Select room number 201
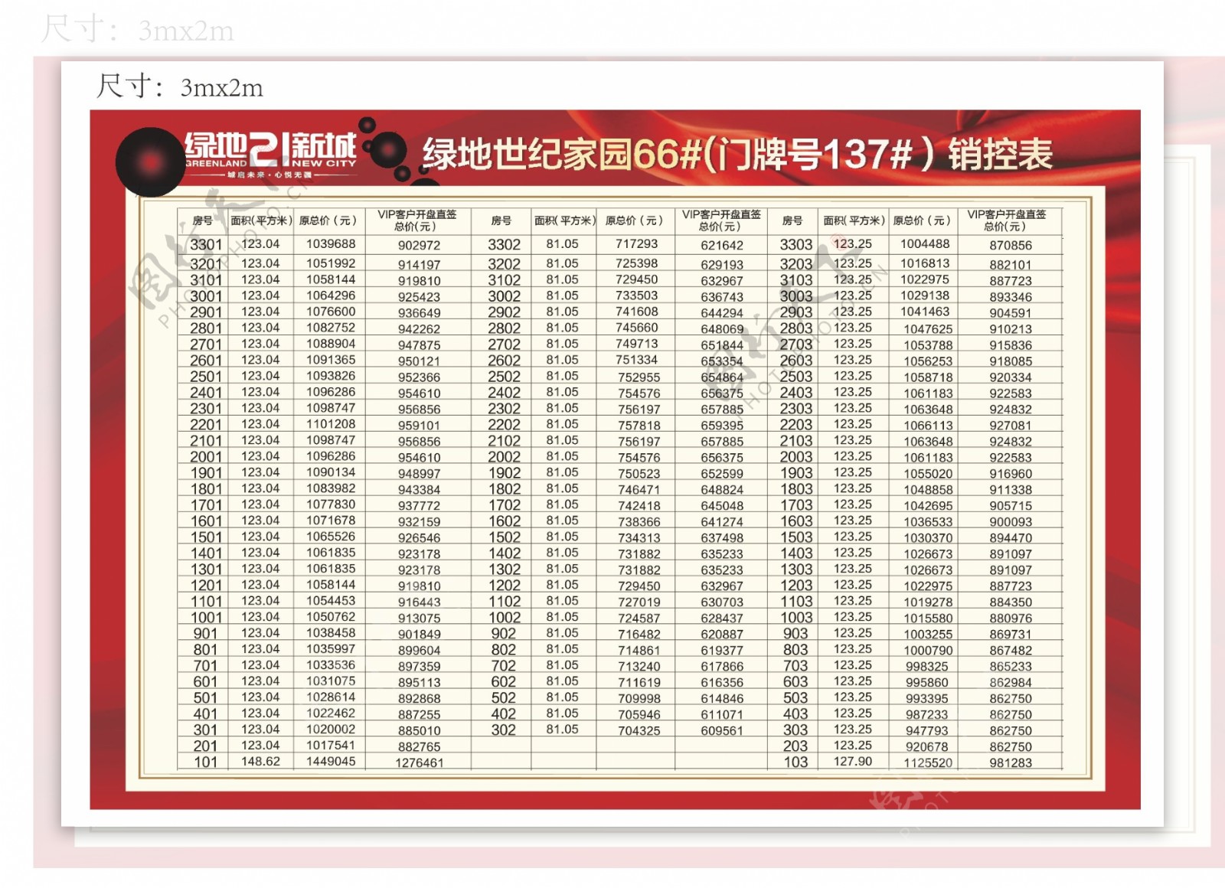The width and height of the screenshot is (1225, 888). 206,746
